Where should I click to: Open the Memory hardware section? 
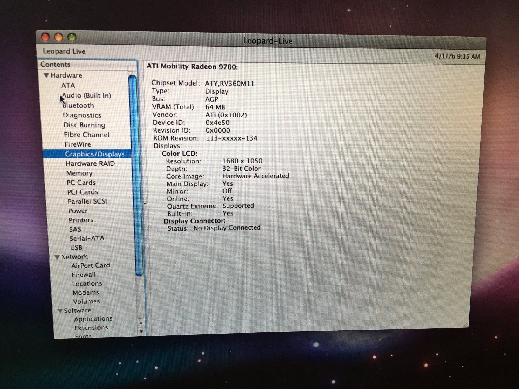[x=79, y=173]
